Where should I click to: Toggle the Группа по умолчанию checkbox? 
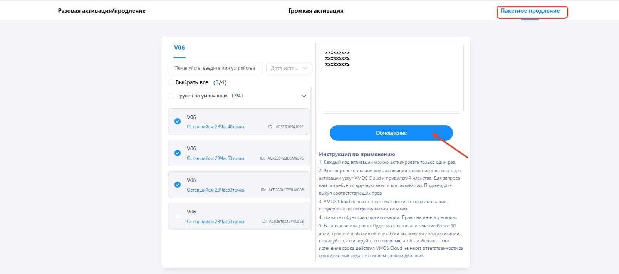[171, 96]
